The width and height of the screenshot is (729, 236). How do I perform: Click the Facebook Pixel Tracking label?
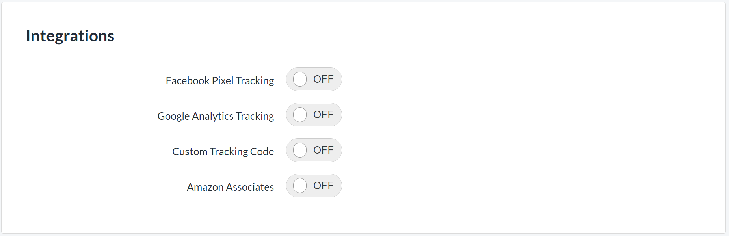[219, 81]
